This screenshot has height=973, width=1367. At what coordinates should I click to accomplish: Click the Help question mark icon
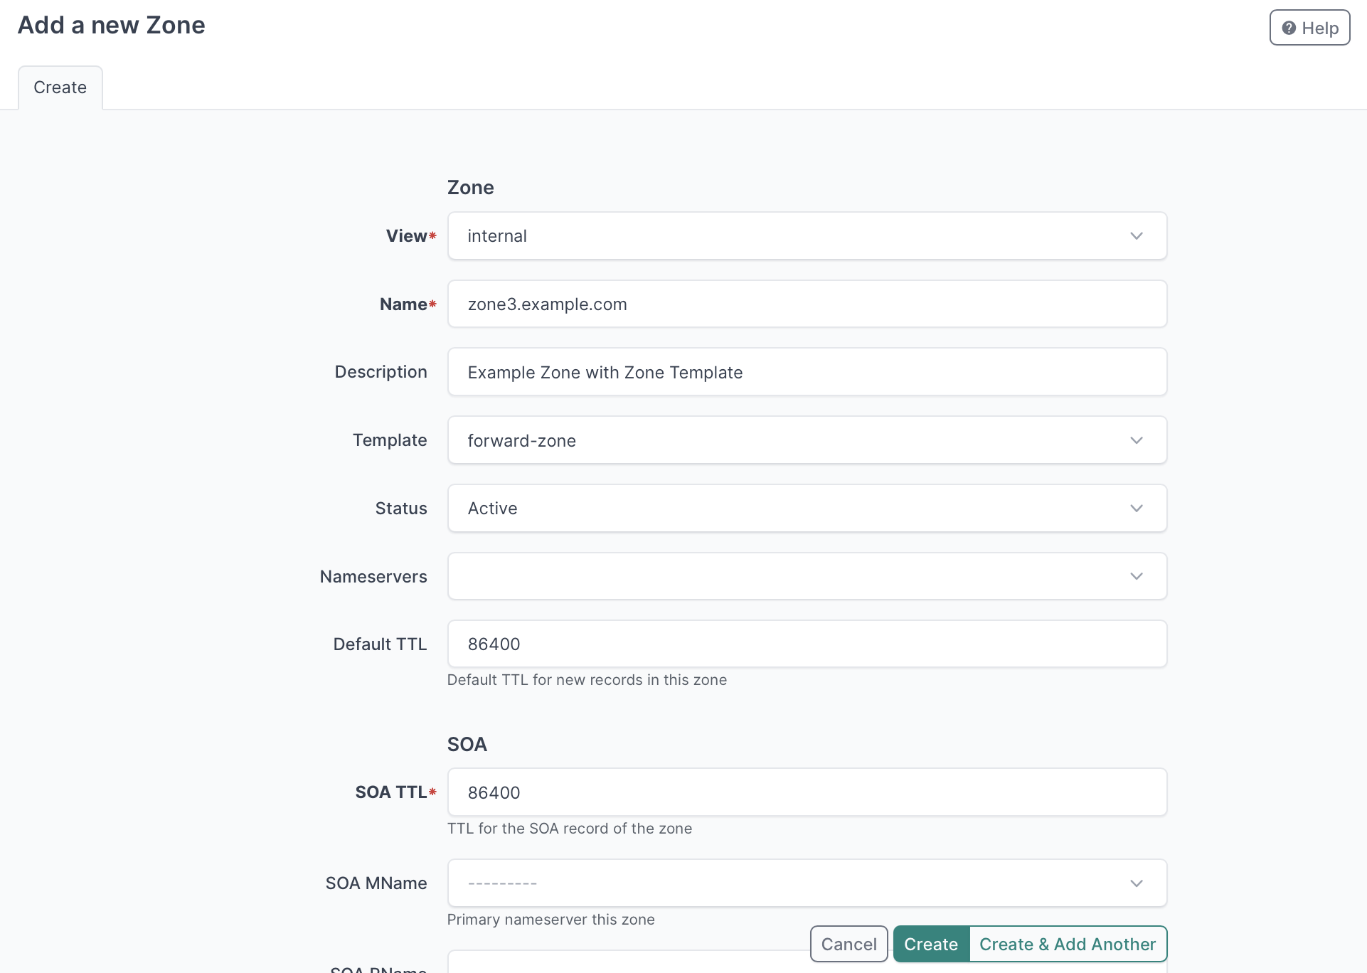tap(1288, 28)
